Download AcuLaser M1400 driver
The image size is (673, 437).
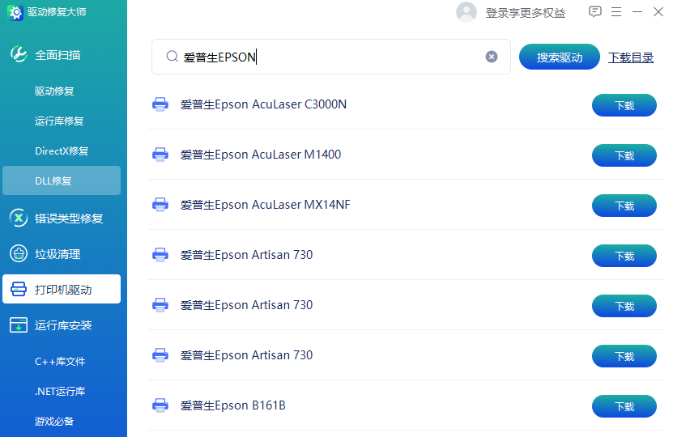point(624,155)
